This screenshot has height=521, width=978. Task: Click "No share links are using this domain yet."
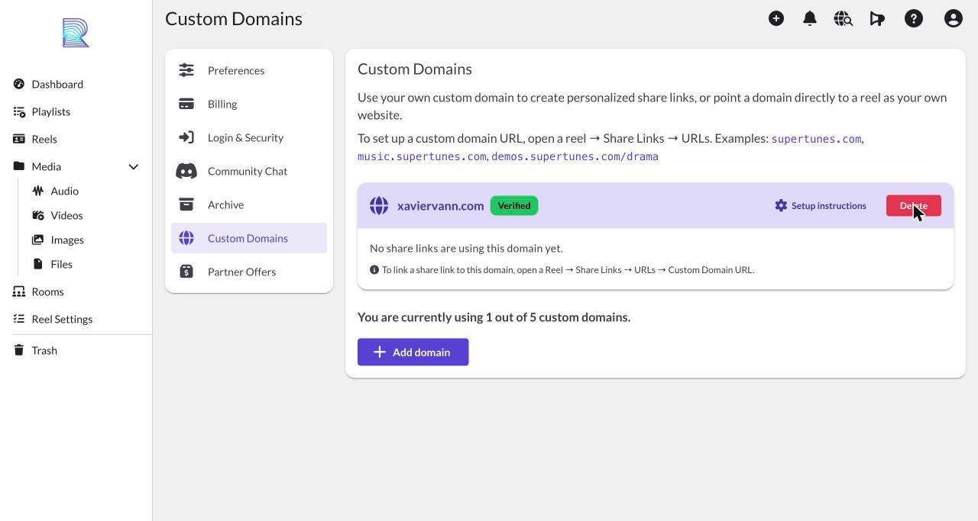(x=466, y=248)
